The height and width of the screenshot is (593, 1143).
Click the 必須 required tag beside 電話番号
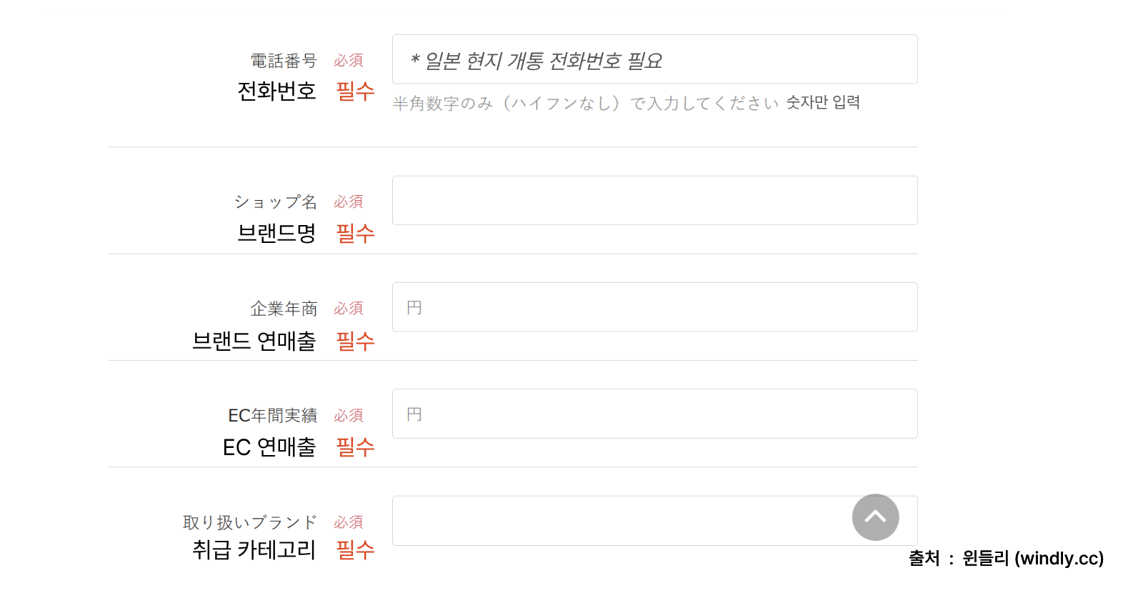348,61
